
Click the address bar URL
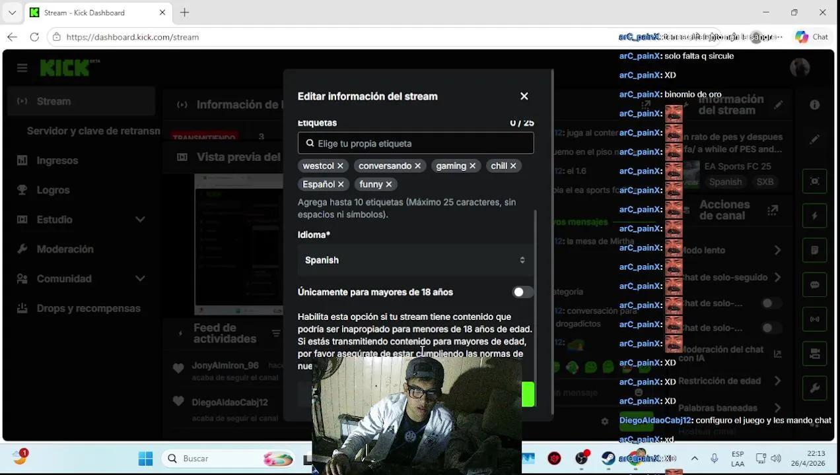tap(132, 37)
